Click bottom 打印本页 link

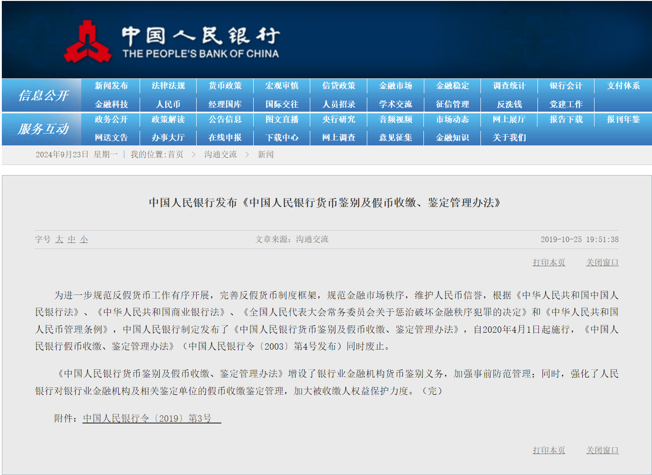point(549,450)
